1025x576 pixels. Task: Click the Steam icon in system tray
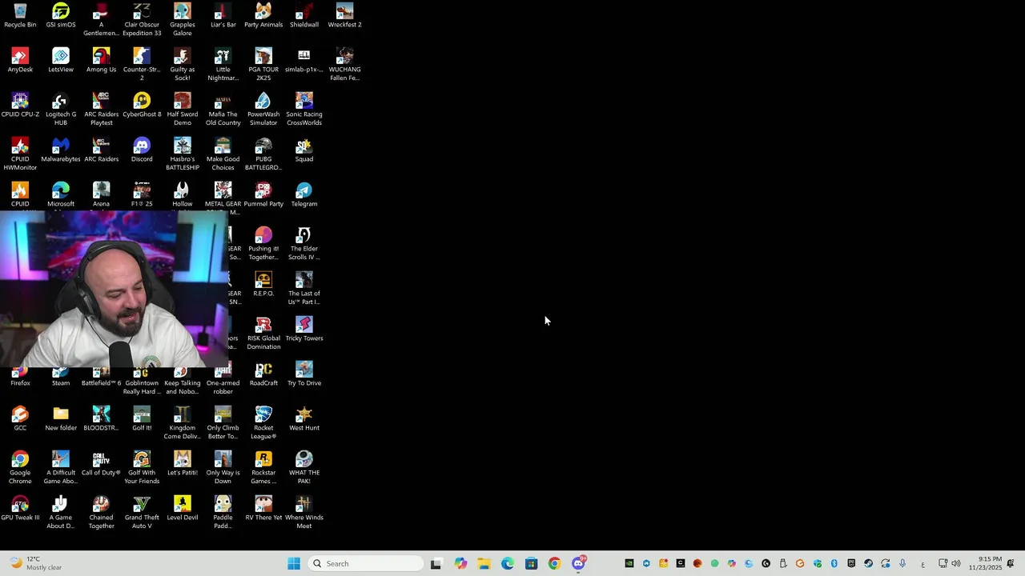tap(868, 564)
